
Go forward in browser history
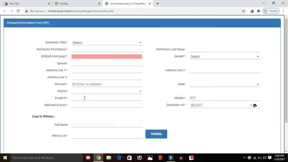pyautogui.click(x=11, y=11)
